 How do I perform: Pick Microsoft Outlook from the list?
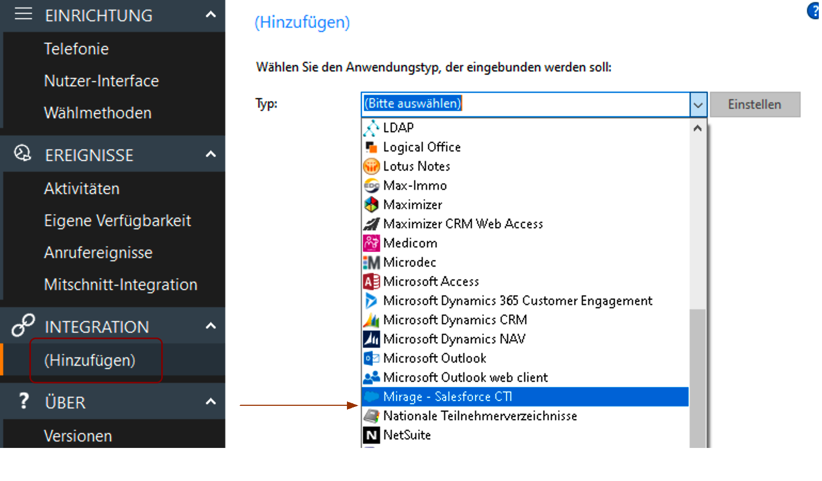[525, 358]
